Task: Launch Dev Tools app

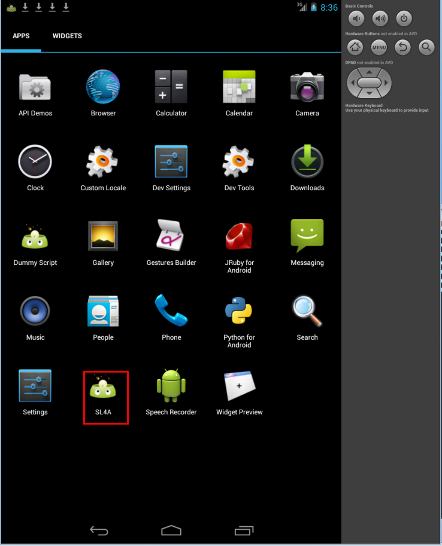Action: tap(239, 169)
